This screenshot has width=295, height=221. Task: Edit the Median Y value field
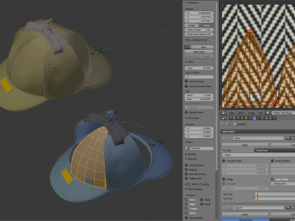(x=199, y=17)
